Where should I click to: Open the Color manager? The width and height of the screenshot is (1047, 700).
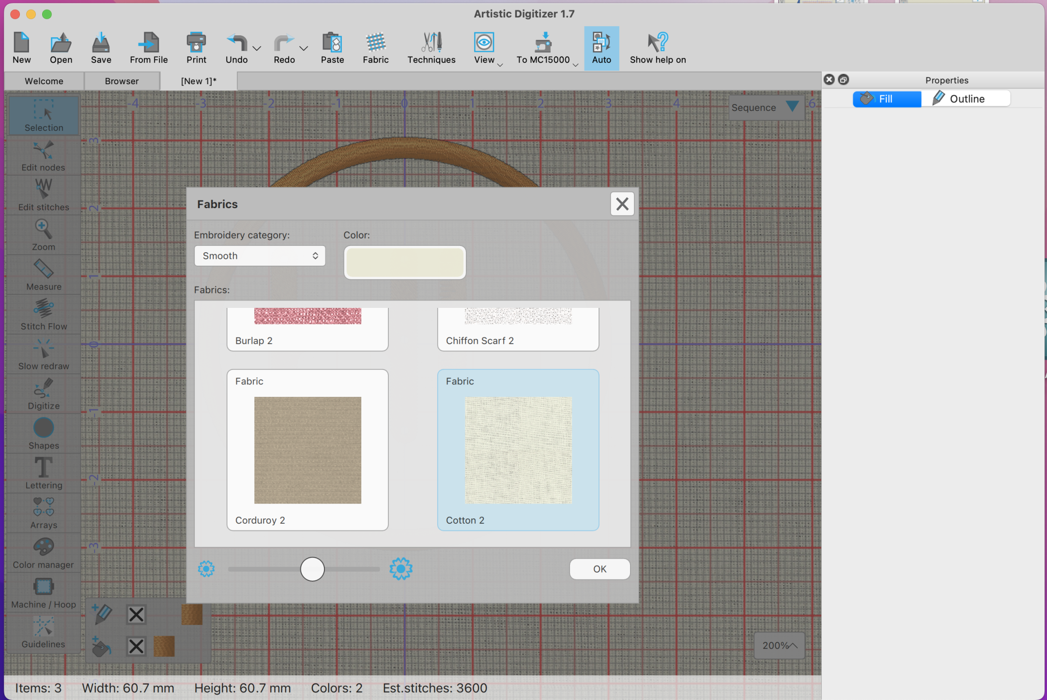[44, 552]
